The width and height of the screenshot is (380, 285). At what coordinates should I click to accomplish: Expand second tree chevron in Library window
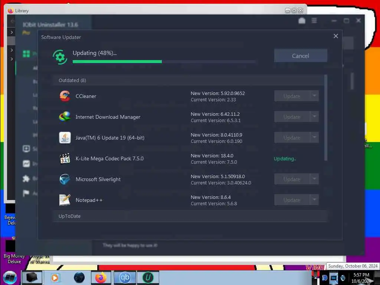coord(12,50)
